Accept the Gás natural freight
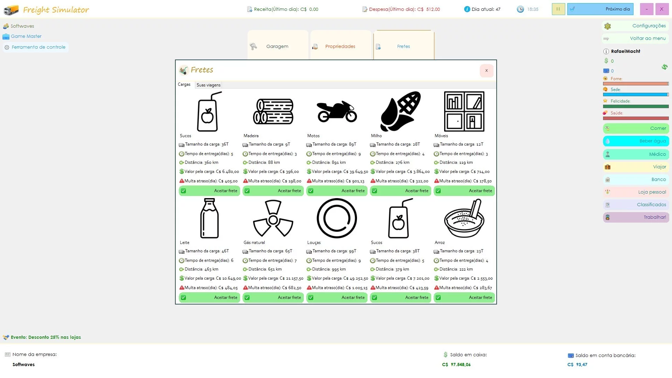Viewport: 672px width, 378px height. [273, 297]
